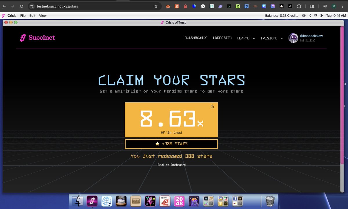Open the globe browser app in the dock

tap(106, 201)
